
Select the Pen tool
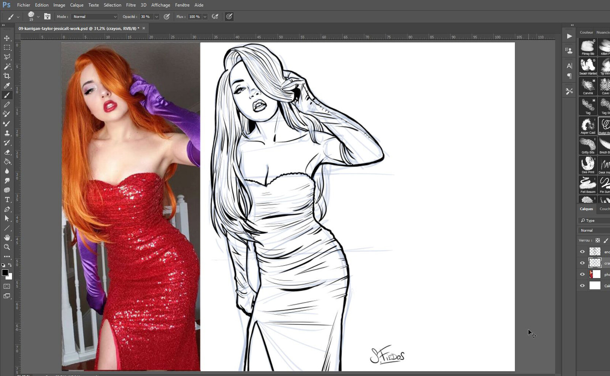(7, 209)
